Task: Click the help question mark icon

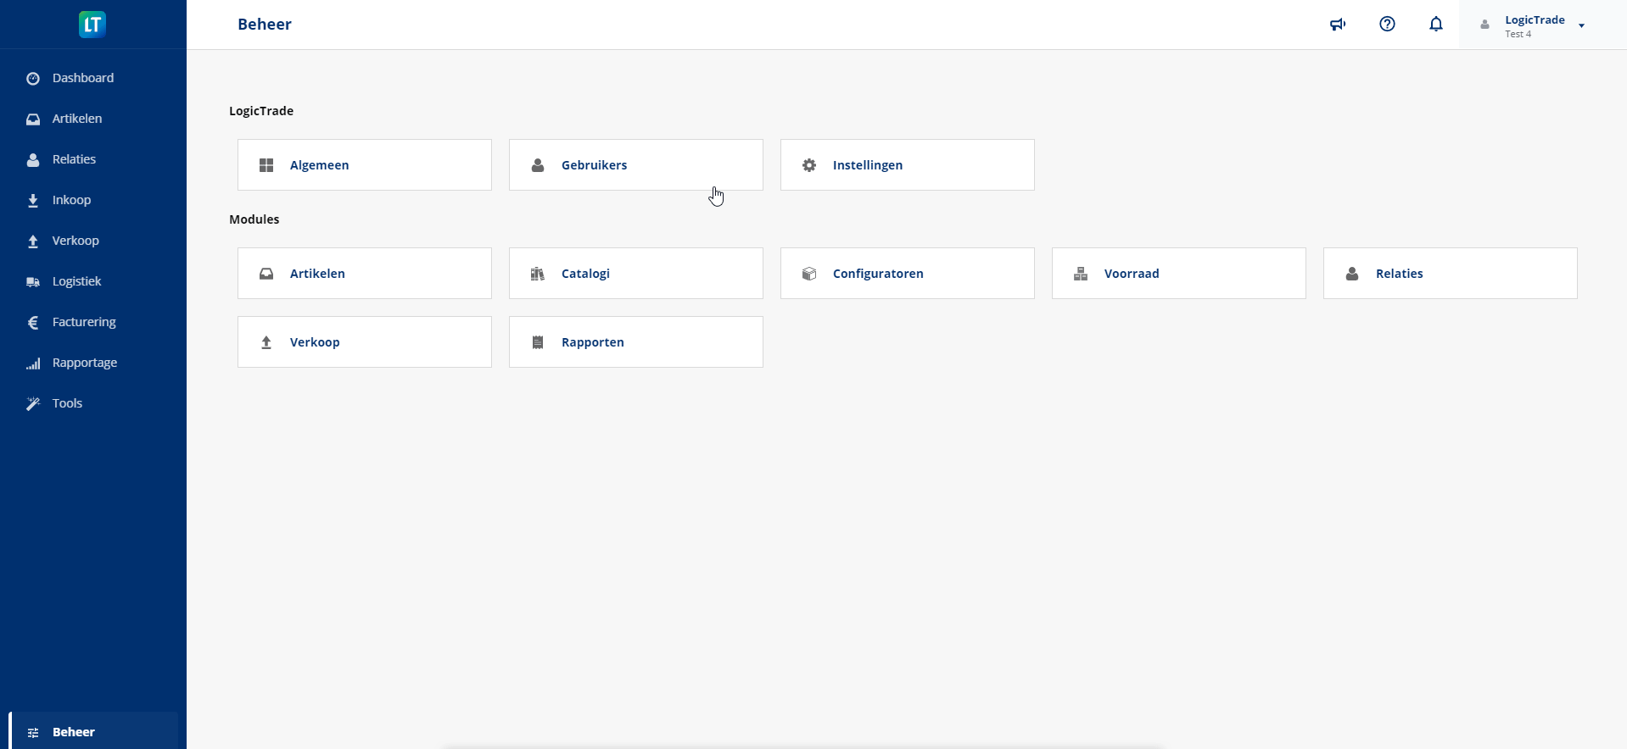Action: coord(1387,25)
